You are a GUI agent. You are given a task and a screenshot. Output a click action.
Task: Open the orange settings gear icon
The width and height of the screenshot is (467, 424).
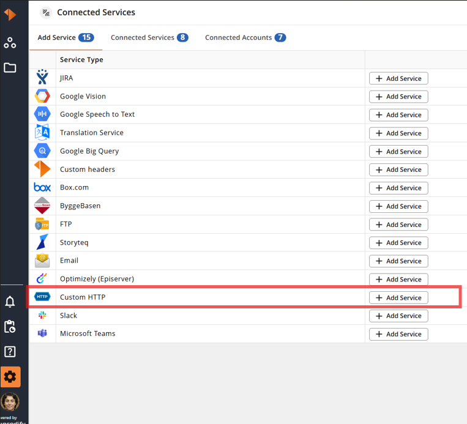tap(10, 377)
